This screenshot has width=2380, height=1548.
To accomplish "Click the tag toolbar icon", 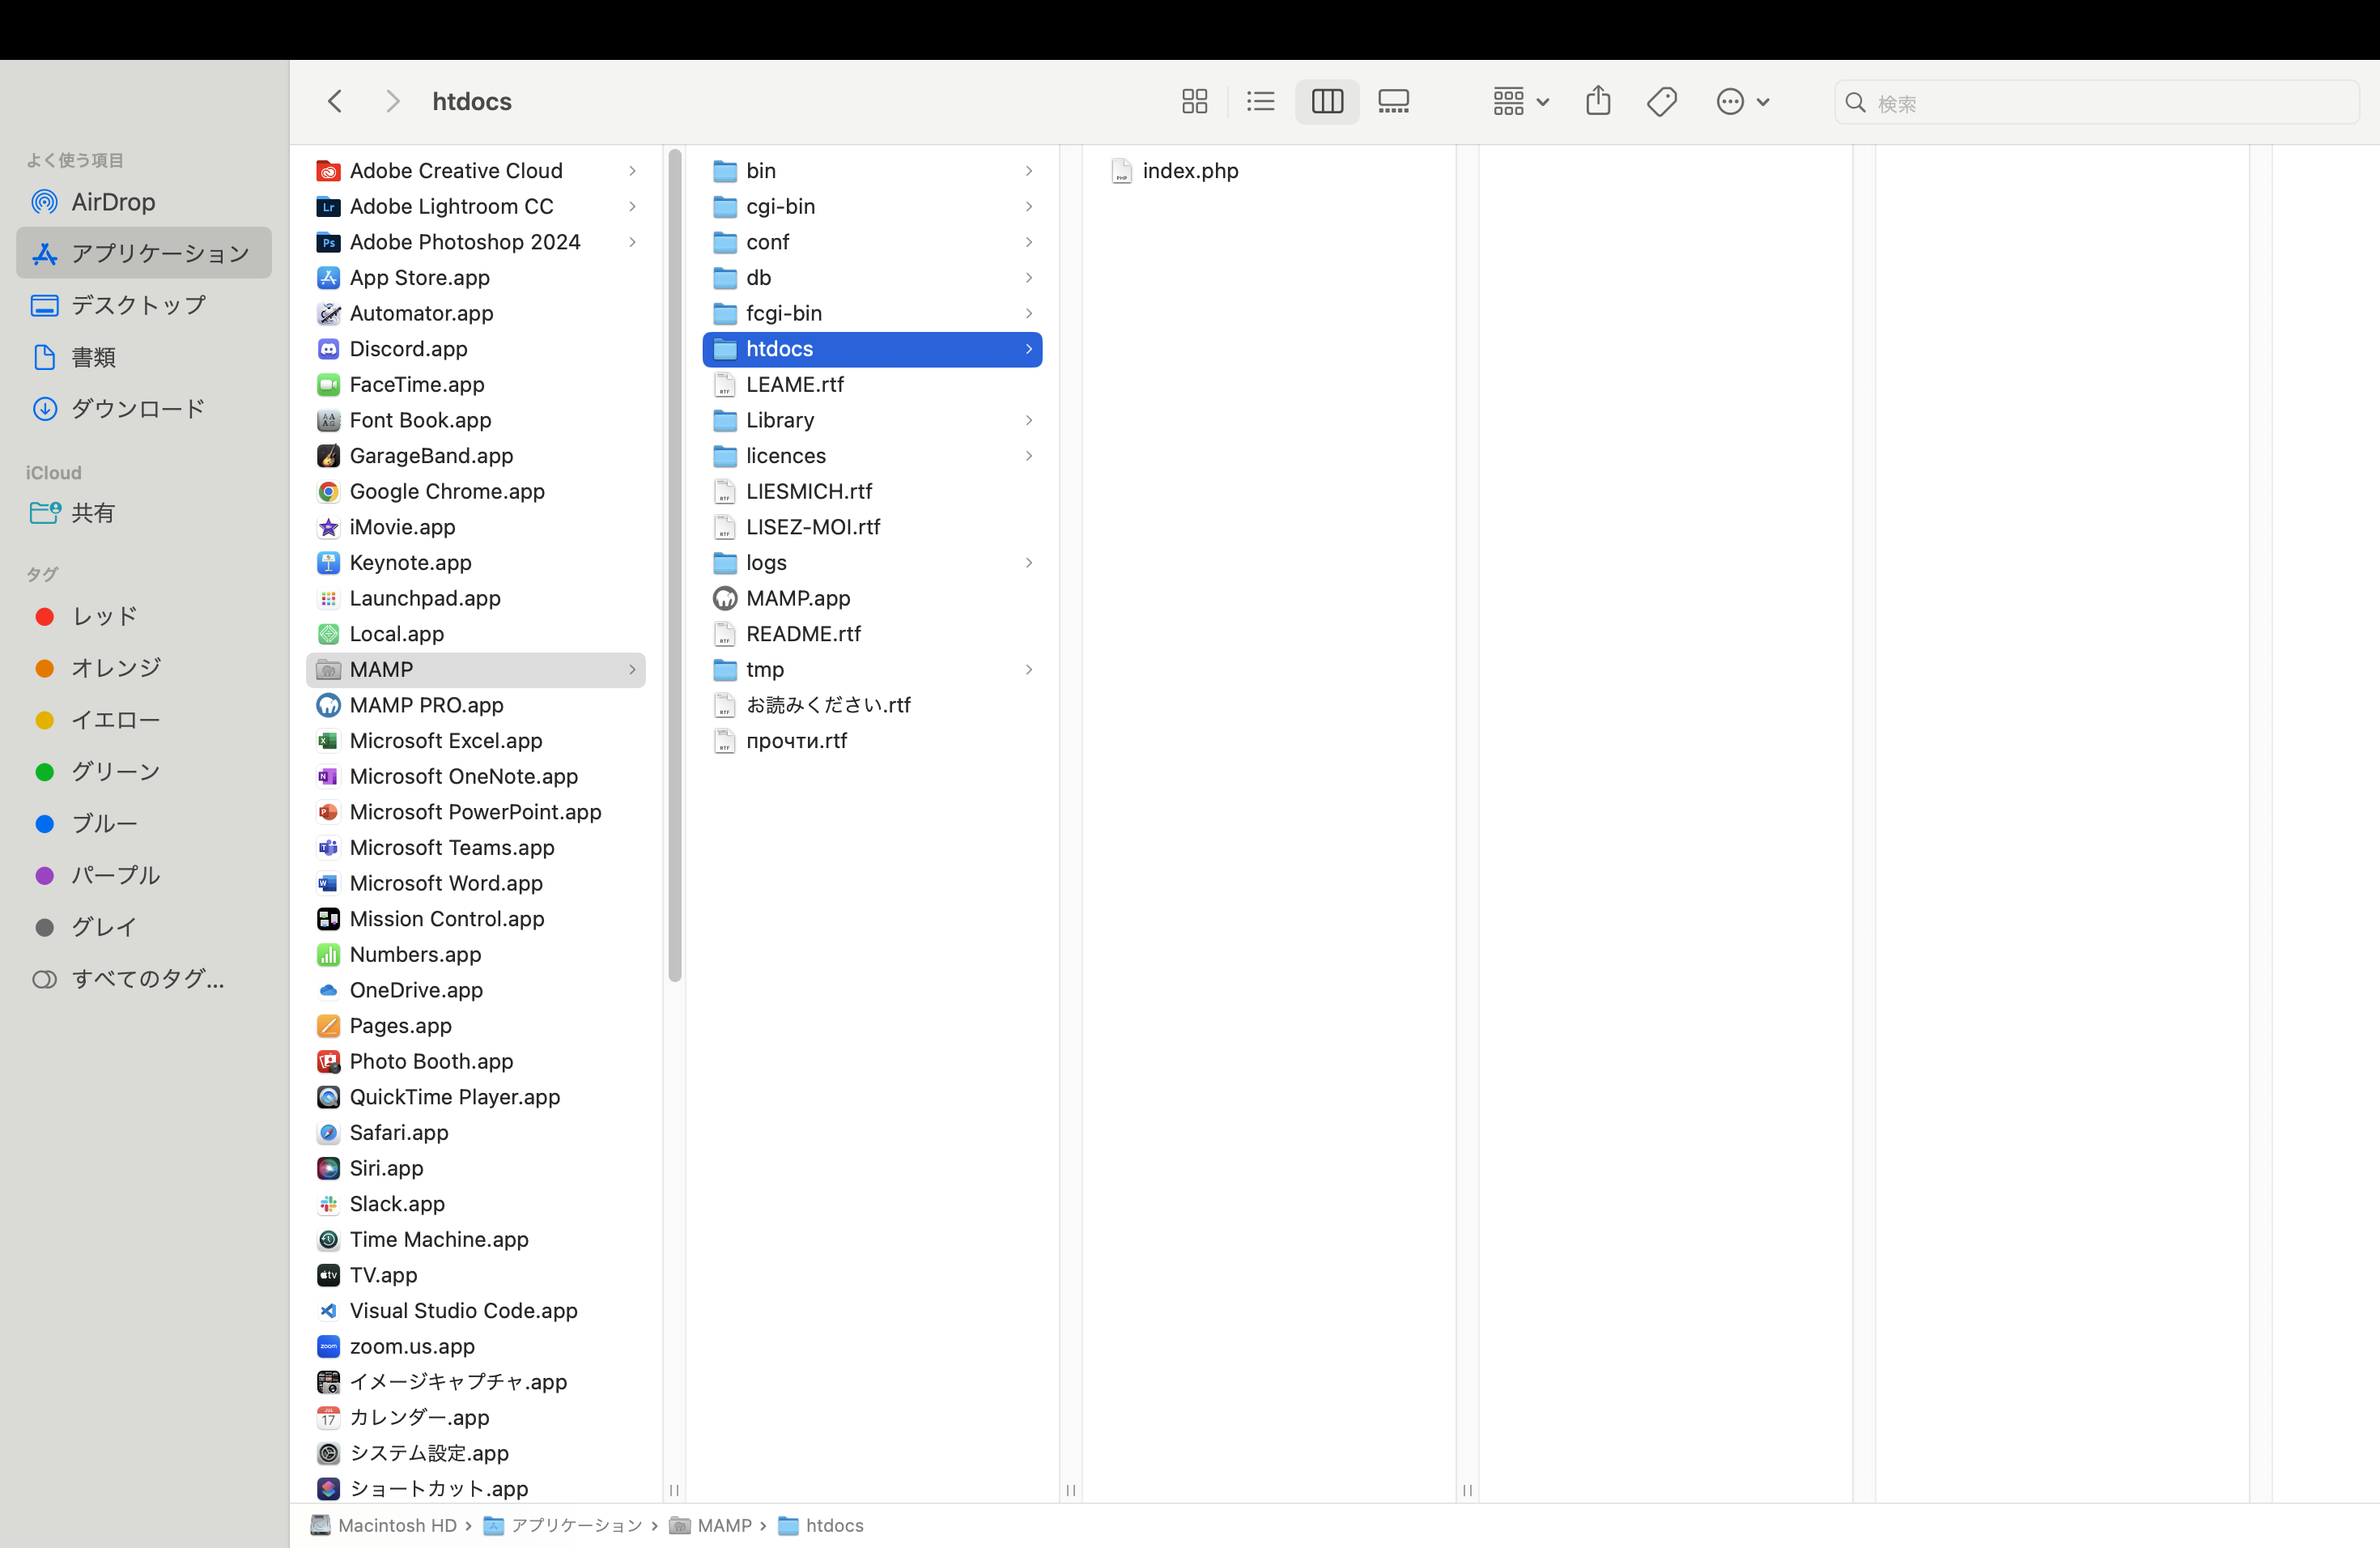I will [x=1661, y=102].
